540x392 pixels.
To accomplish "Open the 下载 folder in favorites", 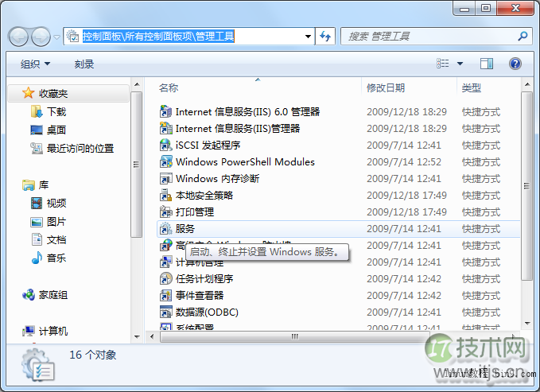I will (x=56, y=111).
